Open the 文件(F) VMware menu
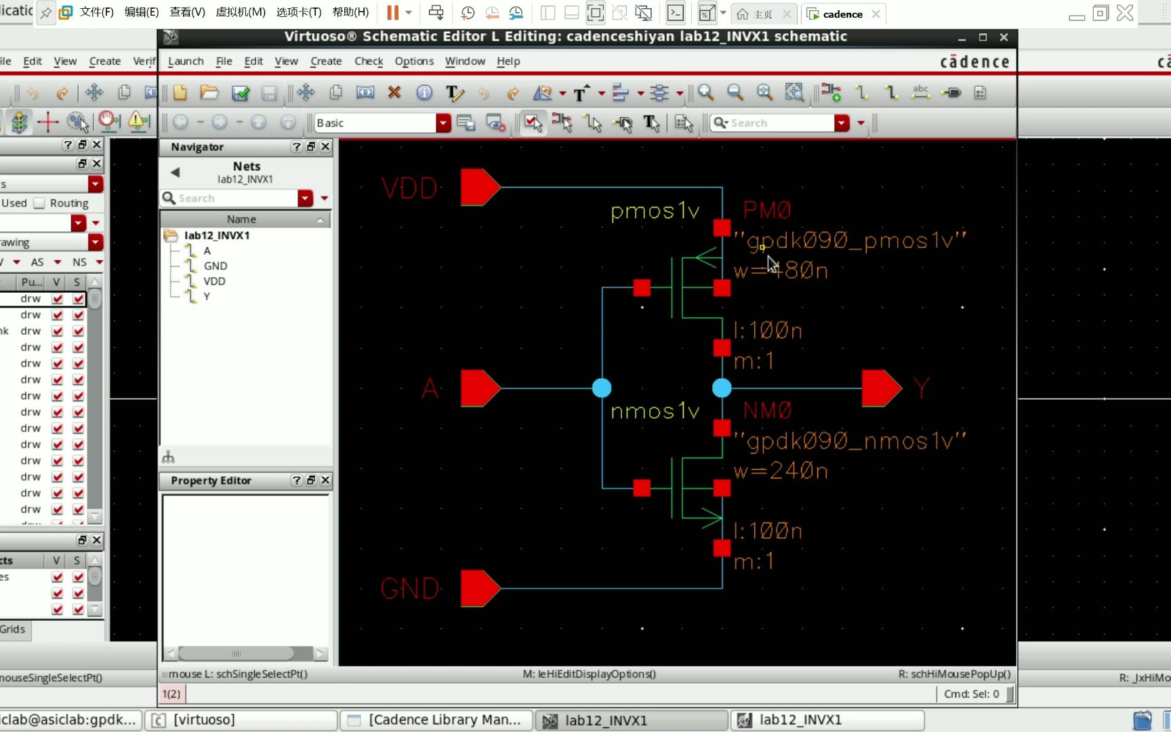Screen dimensions: 1171x732 tap(96, 12)
